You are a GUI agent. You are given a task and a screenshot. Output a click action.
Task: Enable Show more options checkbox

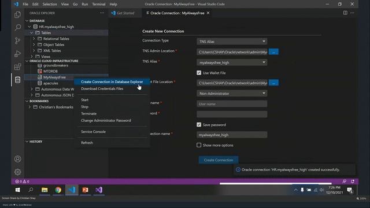click(199, 145)
